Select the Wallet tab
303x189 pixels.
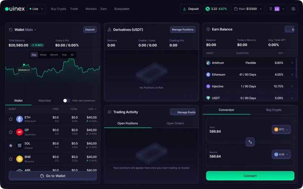[x=19, y=101]
